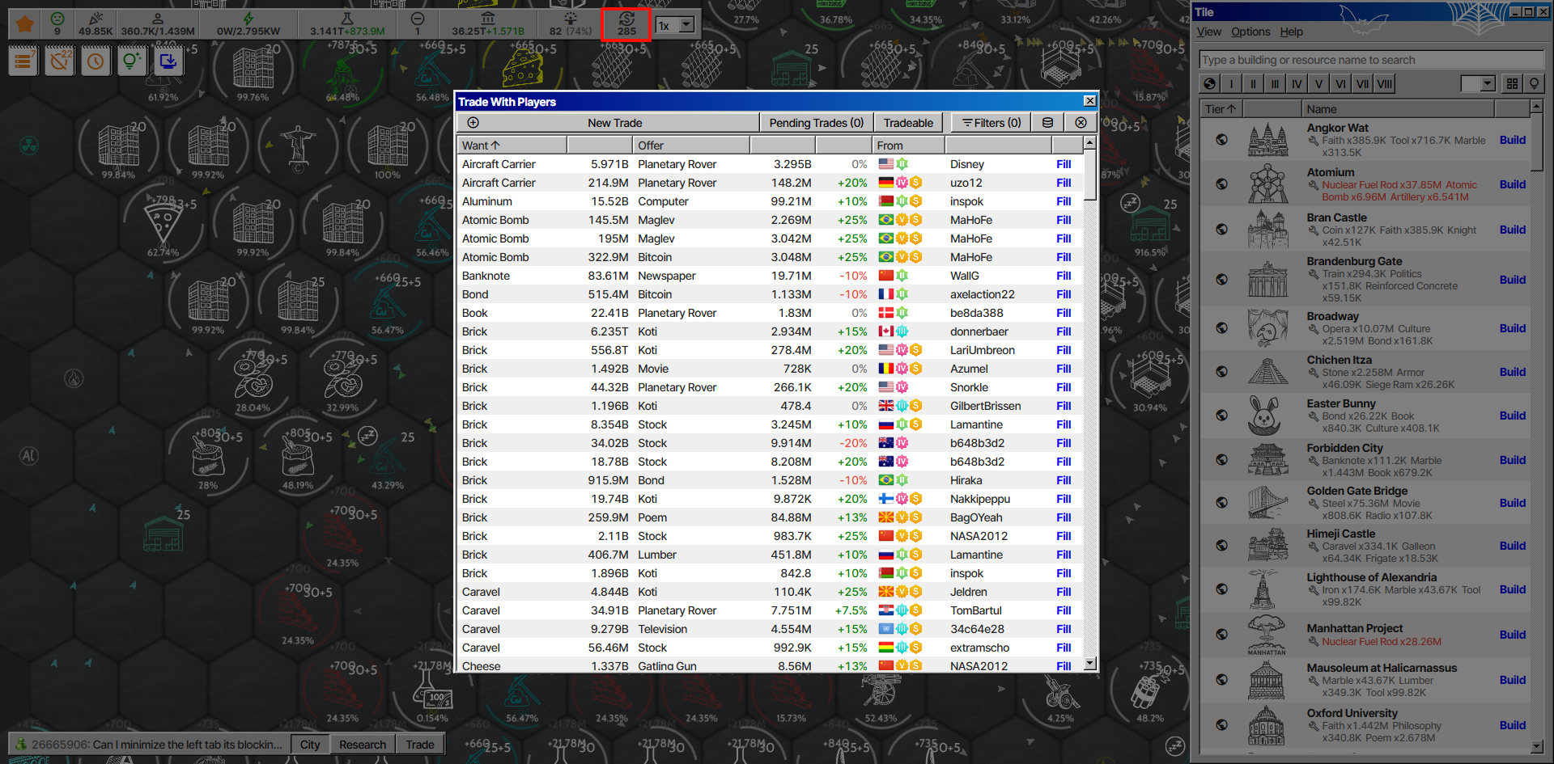
Task: Click the orange star icon in top bar
Action: 25,24
